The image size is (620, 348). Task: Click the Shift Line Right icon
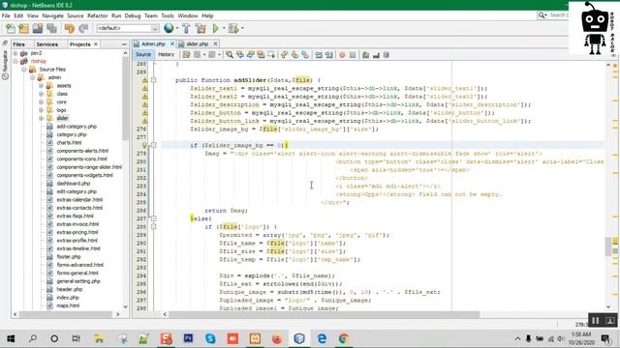point(329,55)
